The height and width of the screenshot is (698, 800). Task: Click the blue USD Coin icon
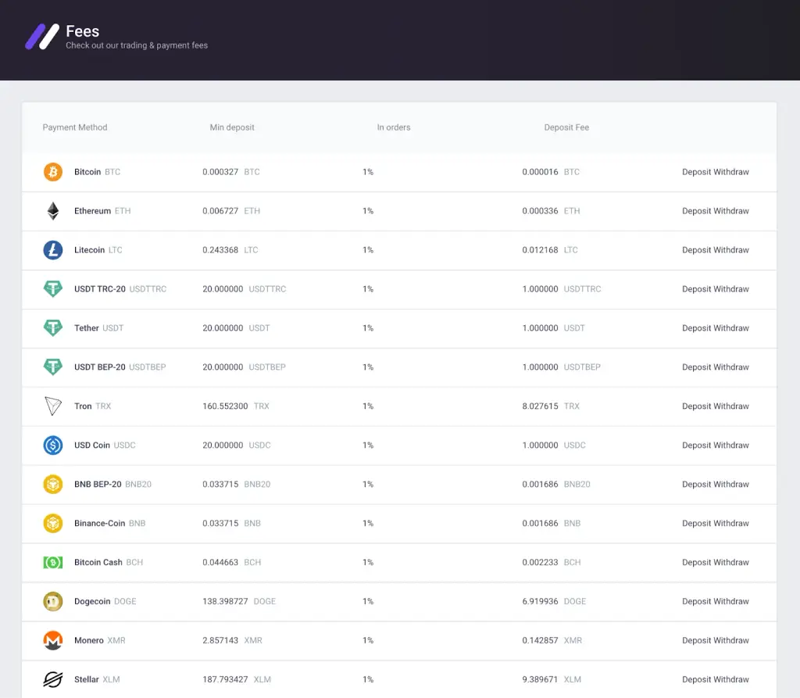(53, 446)
